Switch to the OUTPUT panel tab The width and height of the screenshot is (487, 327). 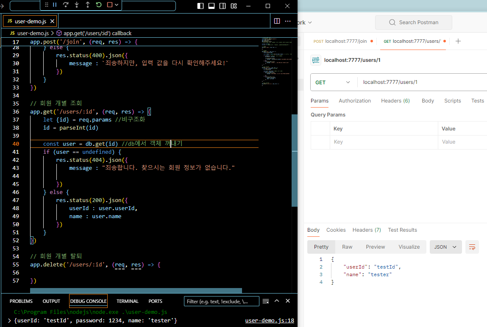(x=51, y=301)
